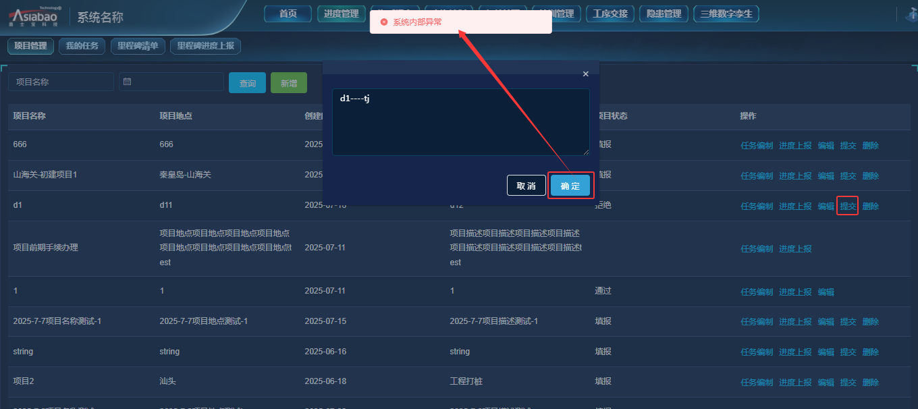The height and width of the screenshot is (409, 918).
Task: Click 进度上报 for project 666
Action: pyautogui.click(x=795, y=146)
